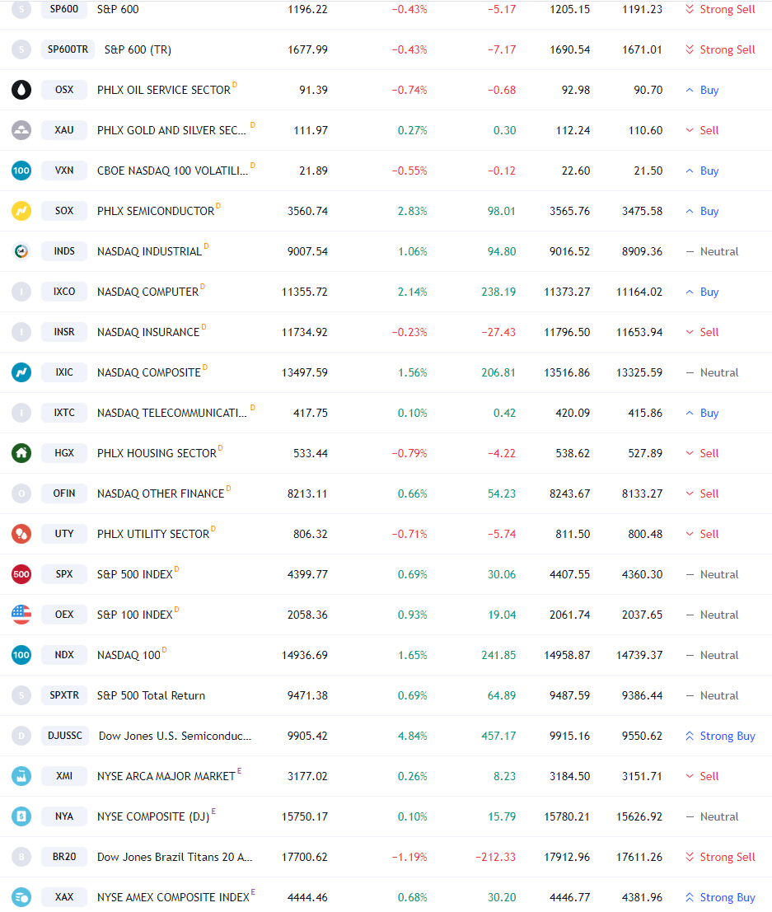Click the IXCO change value 238.19
The width and height of the screenshot is (772, 912).
click(x=498, y=292)
